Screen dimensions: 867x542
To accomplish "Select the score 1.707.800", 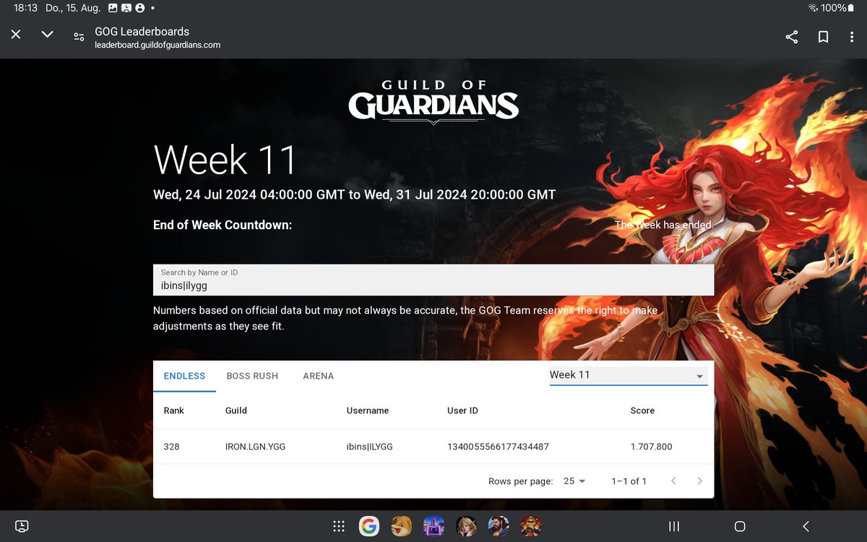I will (651, 447).
